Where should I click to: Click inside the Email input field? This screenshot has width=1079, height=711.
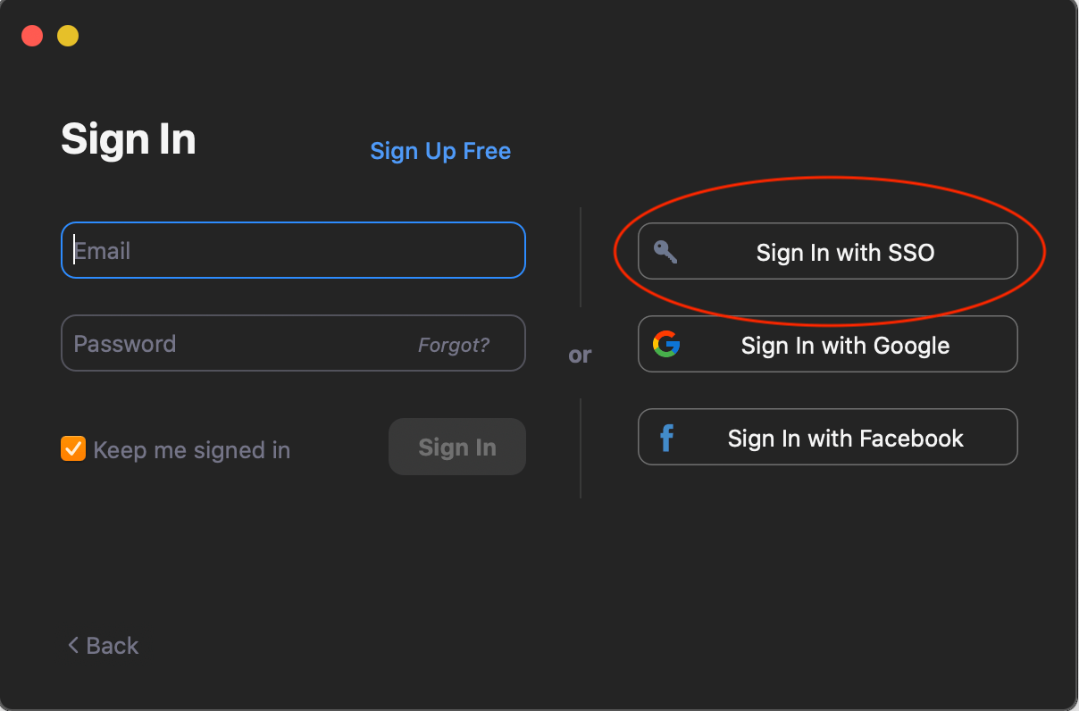(x=293, y=250)
